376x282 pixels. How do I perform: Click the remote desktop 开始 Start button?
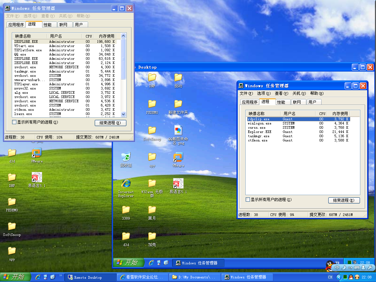click(129, 263)
